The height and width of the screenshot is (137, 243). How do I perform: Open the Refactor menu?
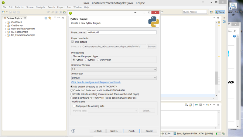19,7
